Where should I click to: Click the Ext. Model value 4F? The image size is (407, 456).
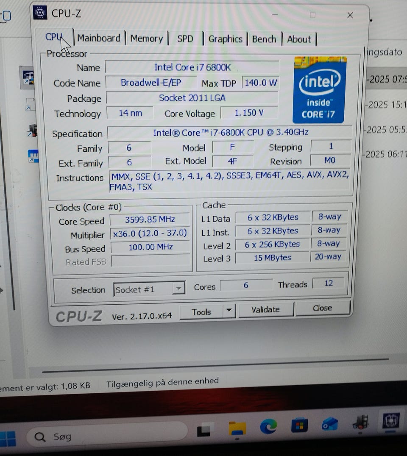point(232,161)
